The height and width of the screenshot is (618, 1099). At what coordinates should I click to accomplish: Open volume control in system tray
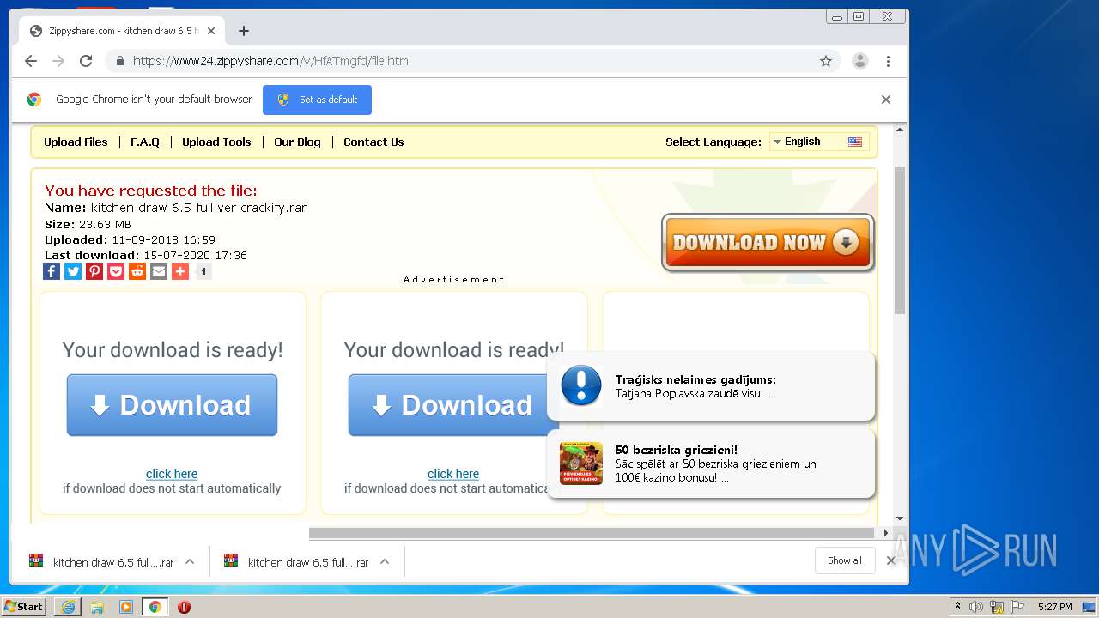pyautogui.click(x=976, y=607)
